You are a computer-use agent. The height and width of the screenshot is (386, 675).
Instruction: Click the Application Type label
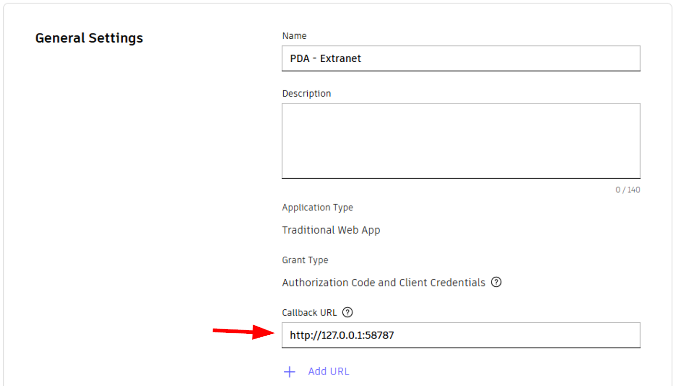[317, 207]
